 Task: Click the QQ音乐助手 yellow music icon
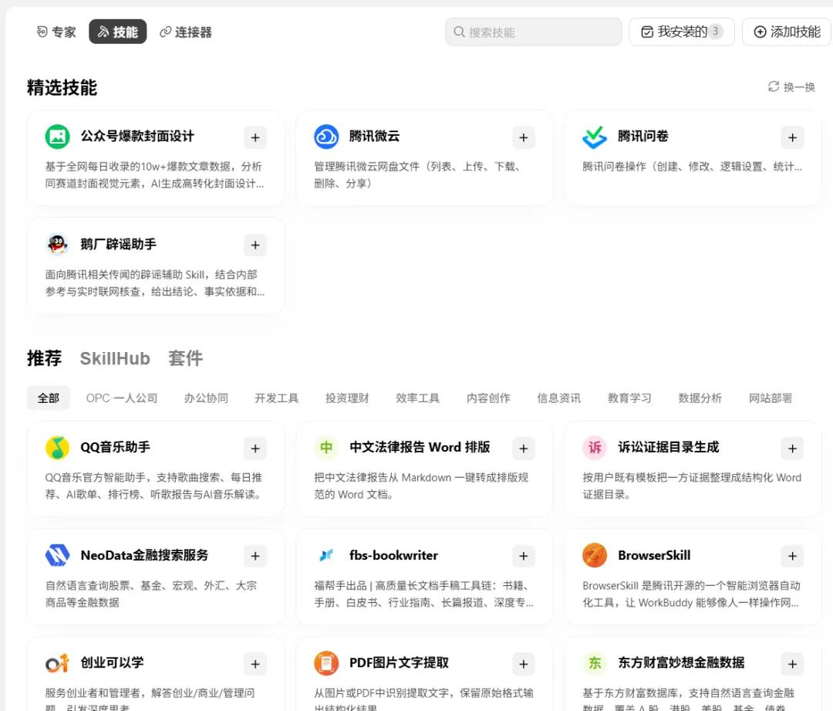coord(57,448)
